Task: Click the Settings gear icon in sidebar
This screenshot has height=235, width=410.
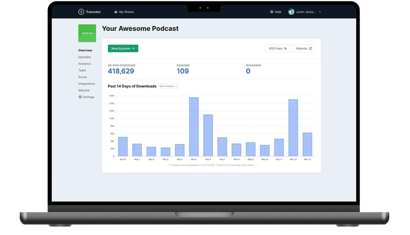Action: point(80,97)
